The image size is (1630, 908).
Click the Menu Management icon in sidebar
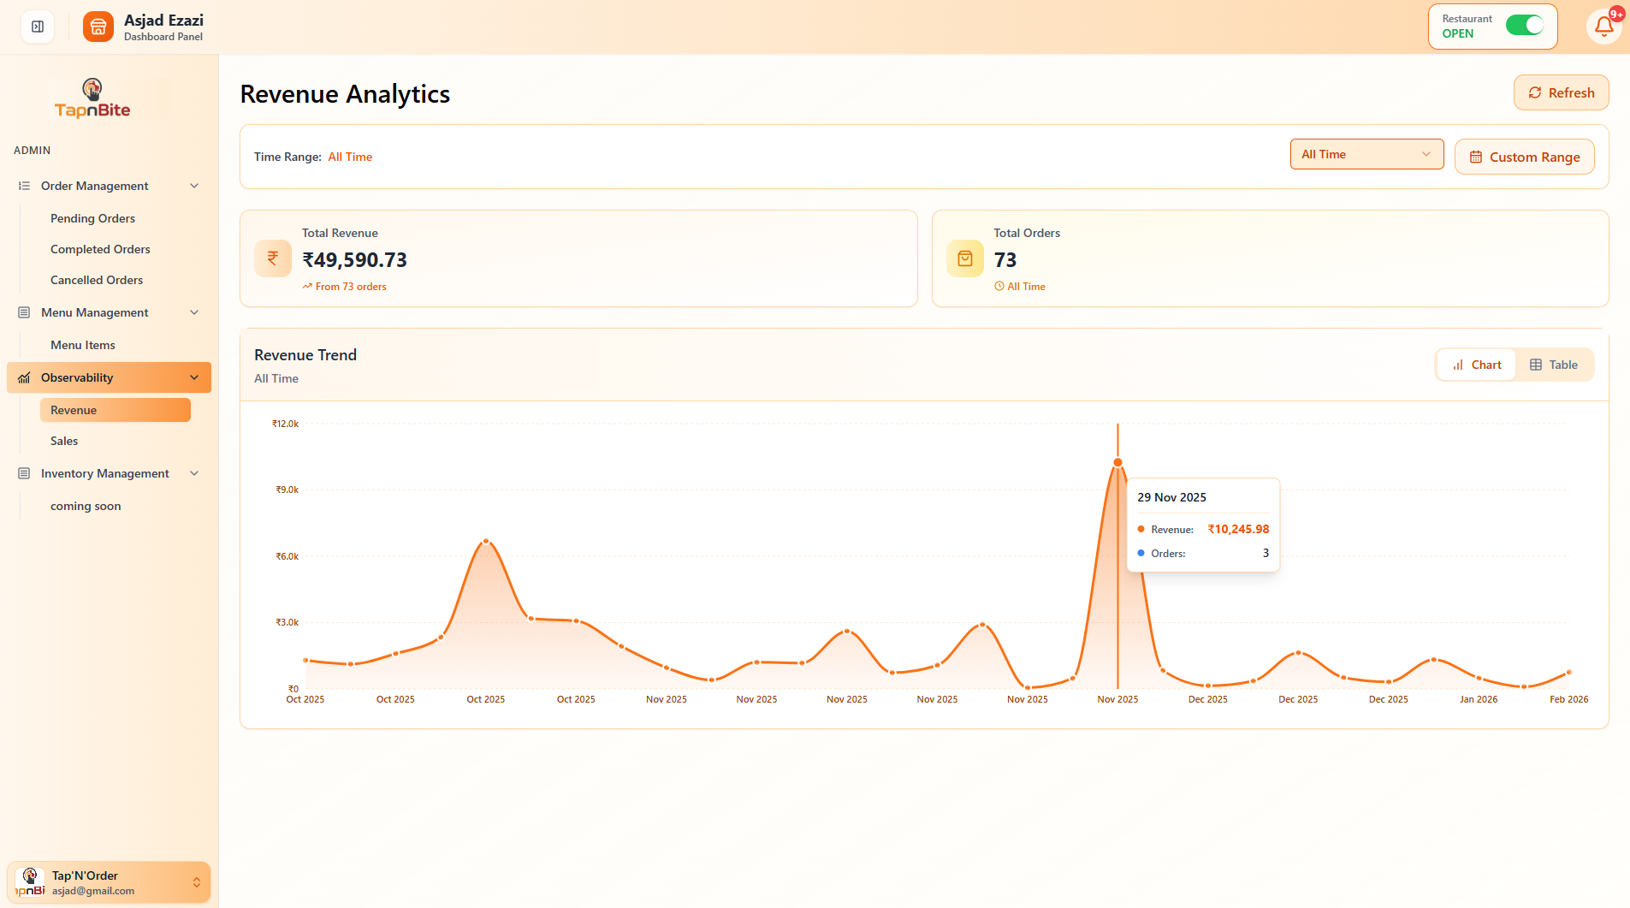[24, 312]
